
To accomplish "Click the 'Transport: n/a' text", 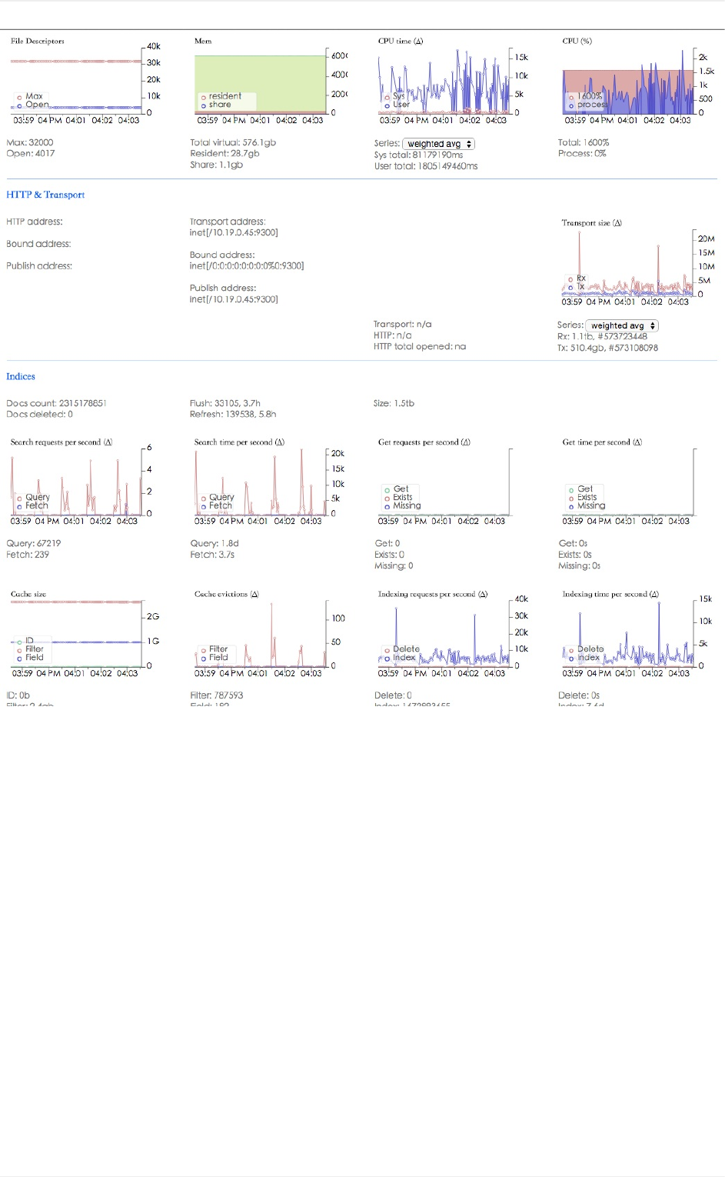I will coord(403,324).
